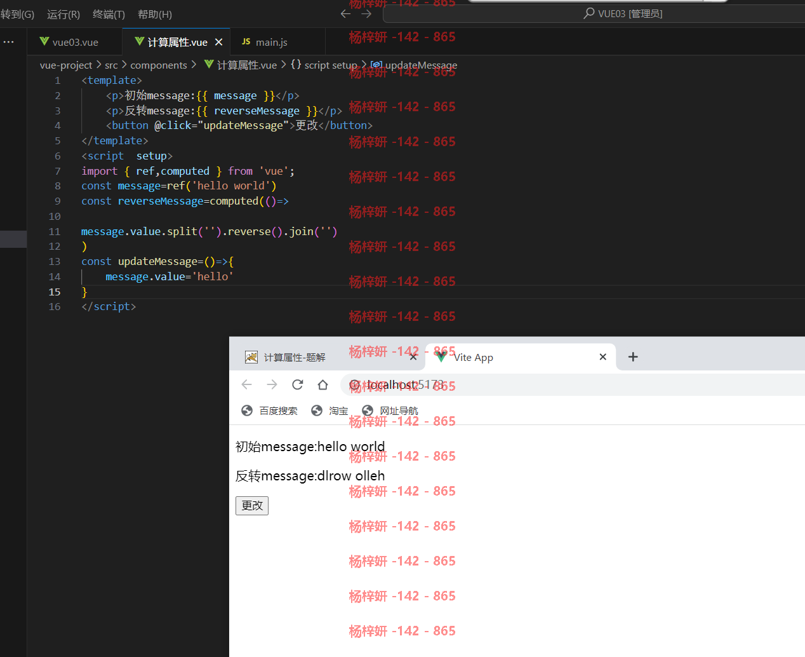The height and width of the screenshot is (657, 805).
Task: Click the Vue icon on vue03.vue tab
Action: click(44, 41)
